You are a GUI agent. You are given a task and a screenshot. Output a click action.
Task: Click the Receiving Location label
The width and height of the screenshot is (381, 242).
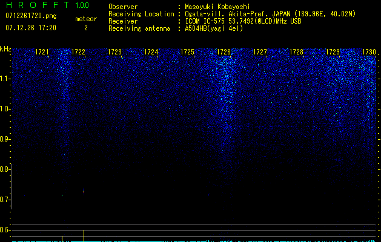[141, 15]
